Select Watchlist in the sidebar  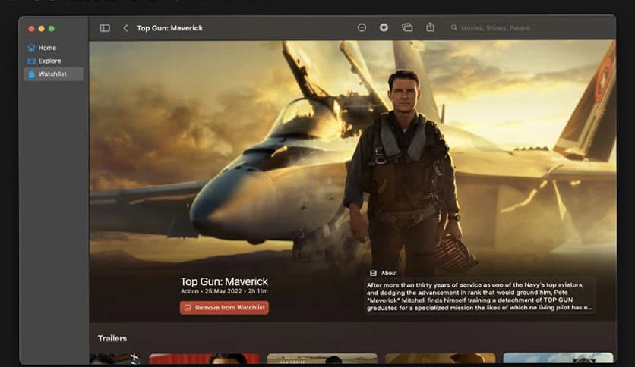click(52, 74)
